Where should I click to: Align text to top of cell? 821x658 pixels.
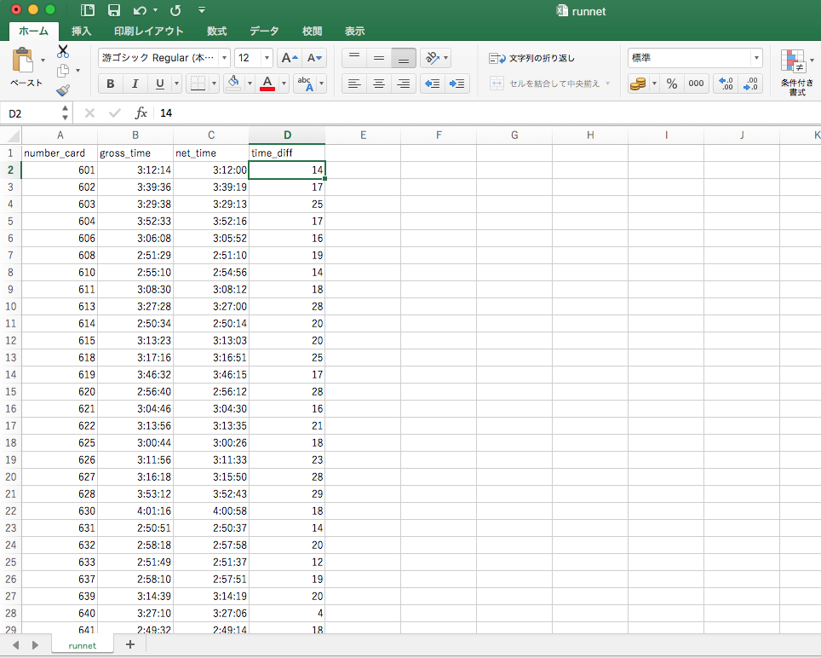(x=354, y=58)
